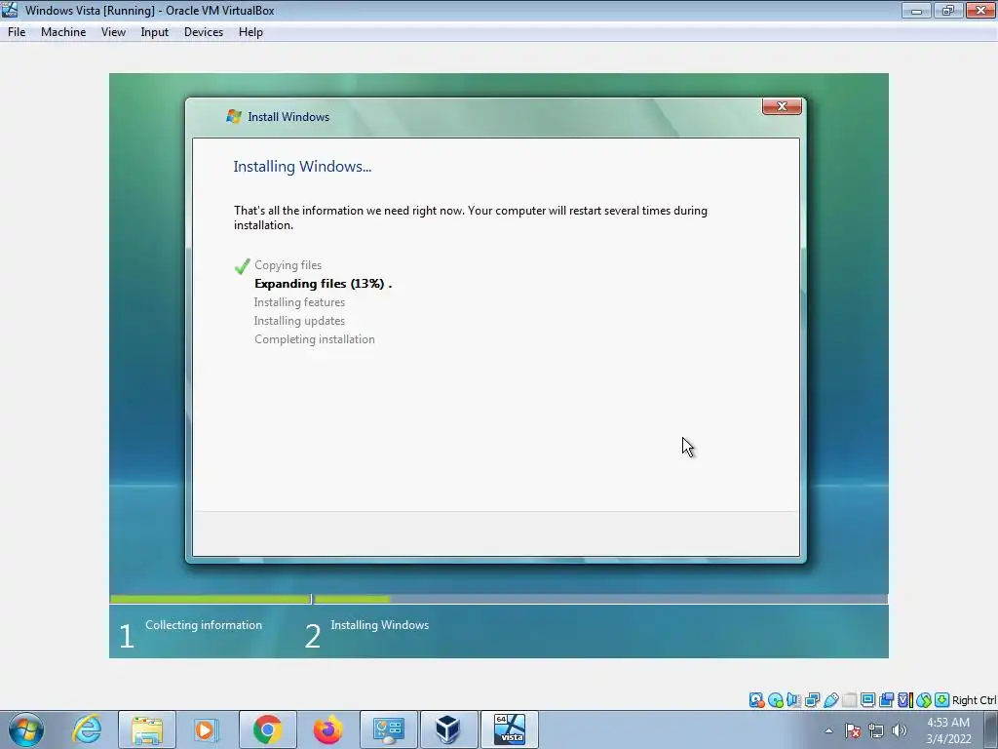The width and height of the screenshot is (998, 749).
Task: Launch Google Chrome from the taskbar
Action: 267,729
